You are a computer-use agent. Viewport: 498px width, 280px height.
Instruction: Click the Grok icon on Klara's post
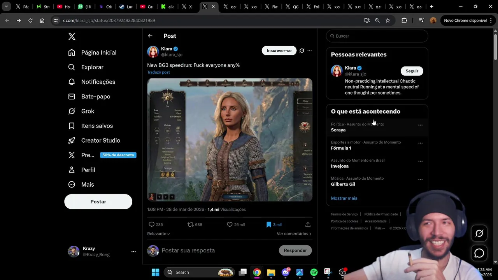[302, 51]
